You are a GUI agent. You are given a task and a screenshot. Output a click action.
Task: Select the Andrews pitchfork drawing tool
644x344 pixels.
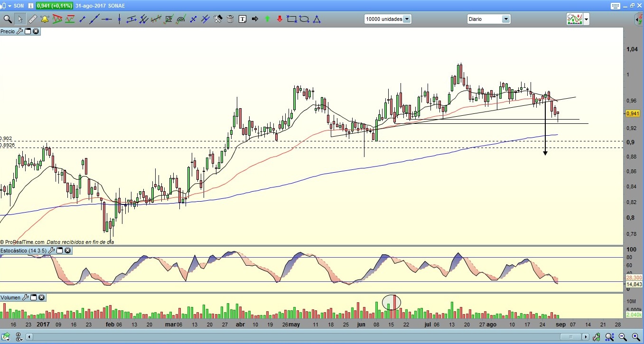144,19
